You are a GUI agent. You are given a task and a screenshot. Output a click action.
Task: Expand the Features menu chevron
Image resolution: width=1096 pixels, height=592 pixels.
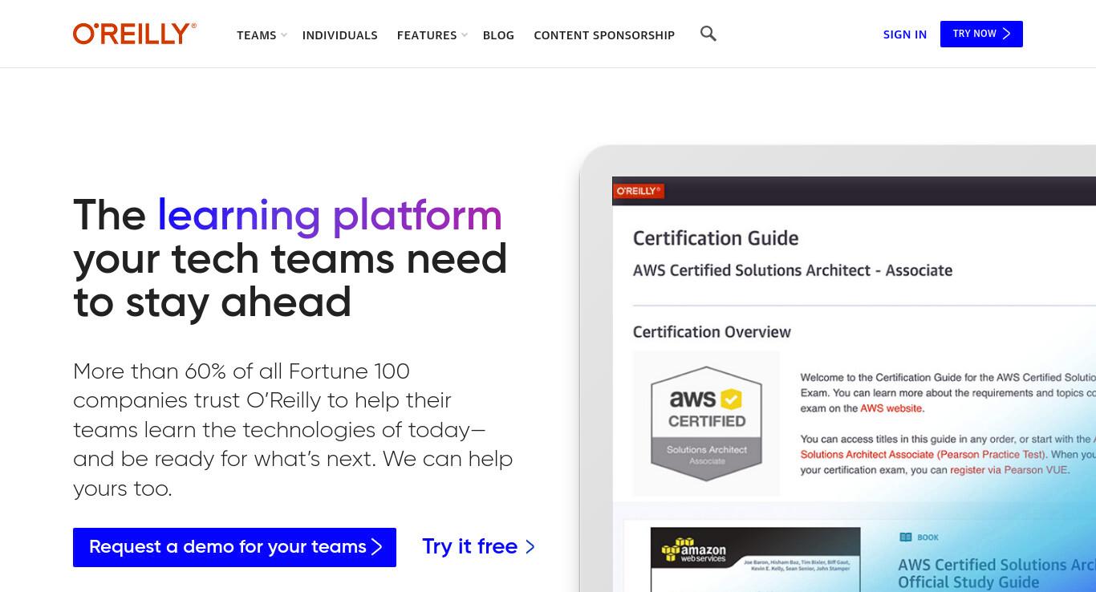tap(464, 35)
